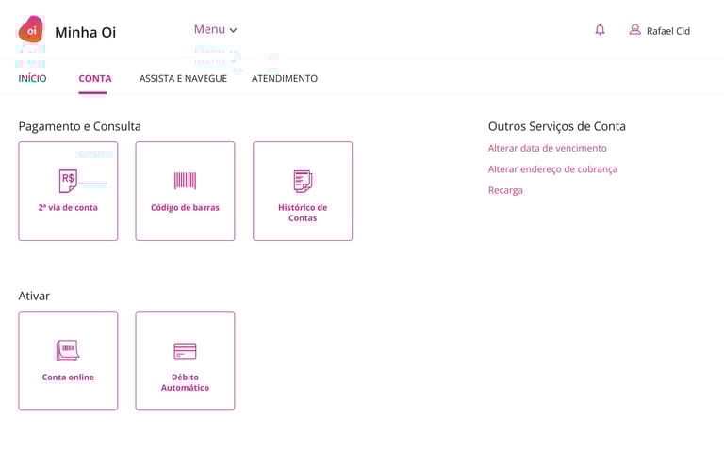Click the user profile avatar icon
The image size is (724, 449).
click(634, 30)
